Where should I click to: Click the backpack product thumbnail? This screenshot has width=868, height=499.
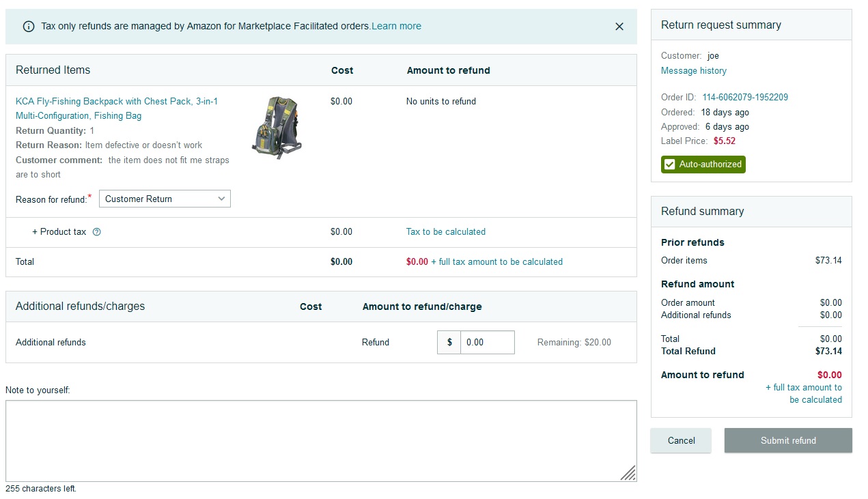pos(276,128)
